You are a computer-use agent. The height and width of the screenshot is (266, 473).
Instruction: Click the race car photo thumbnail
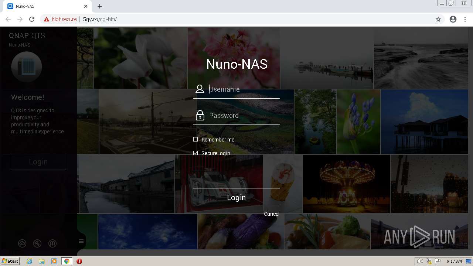coord(219,184)
